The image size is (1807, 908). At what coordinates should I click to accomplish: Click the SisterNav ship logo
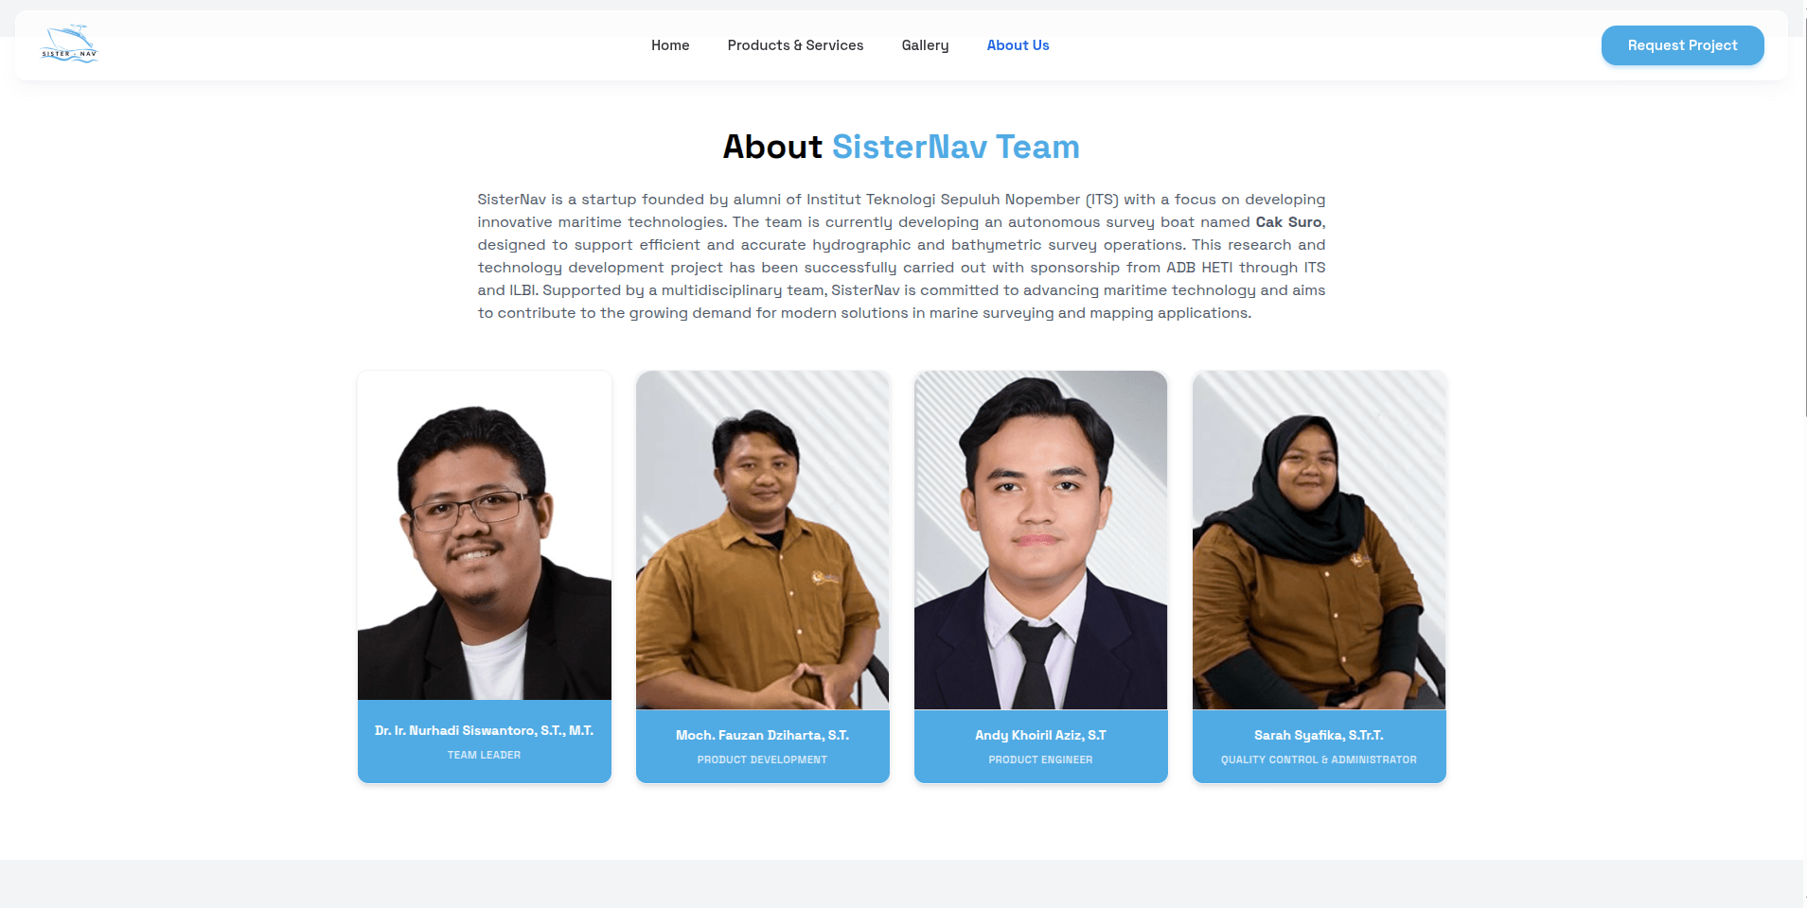tap(69, 44)
